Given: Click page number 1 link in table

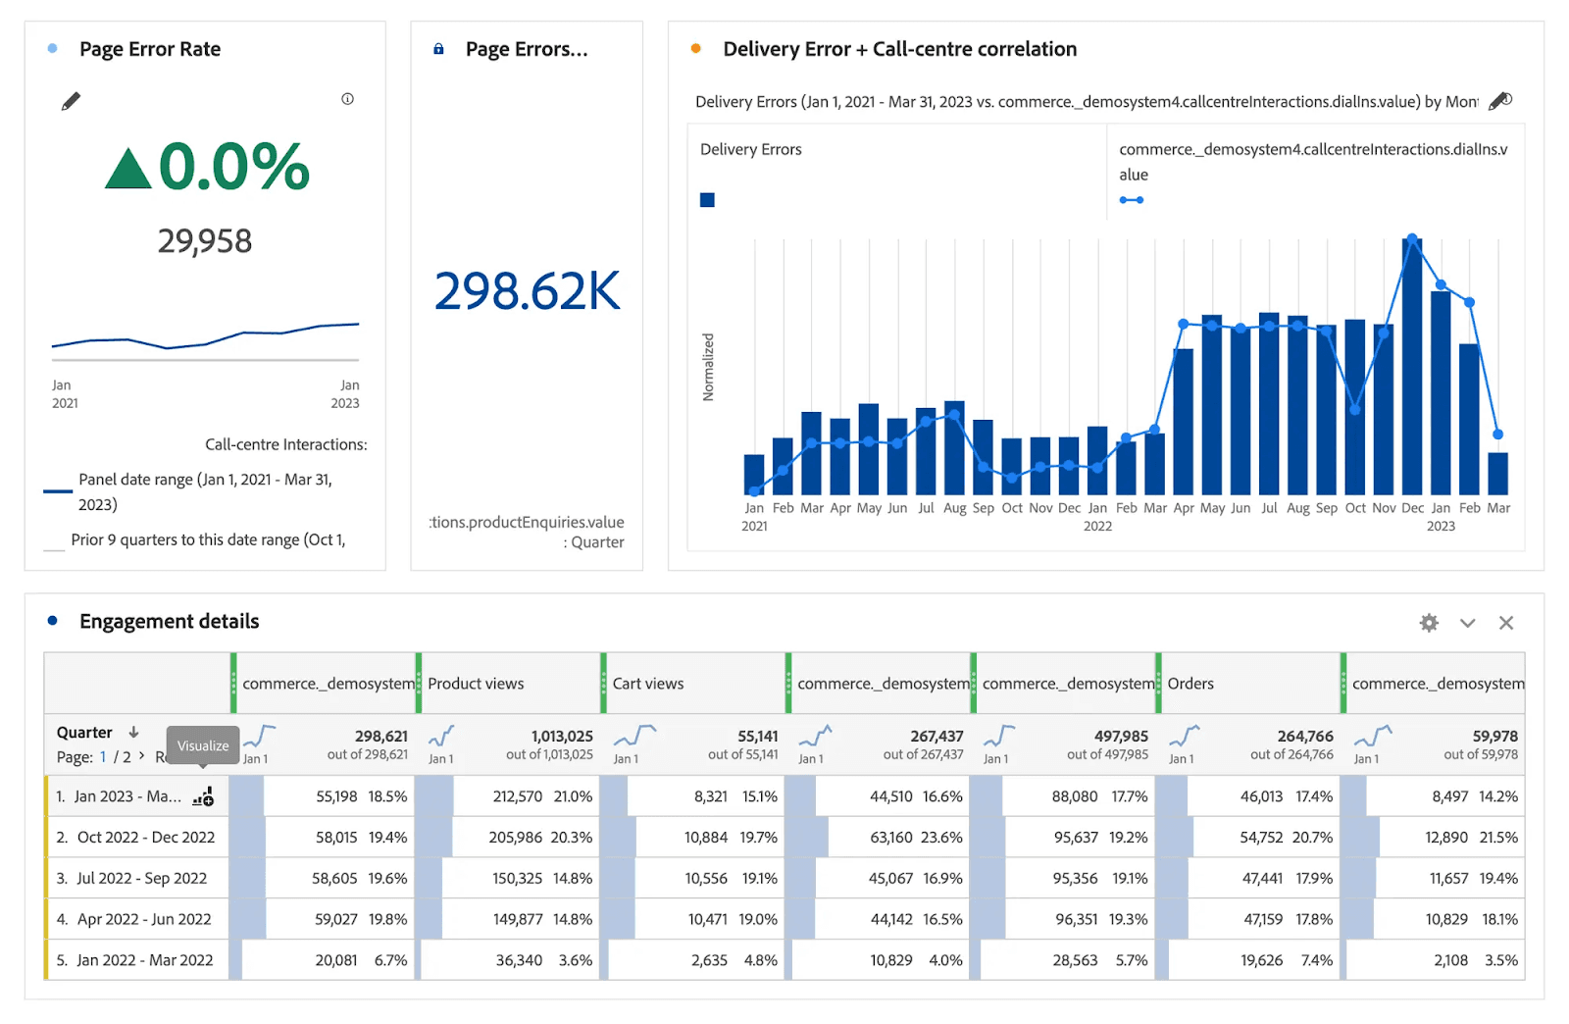Looking at the screenshot, I should coord(103,757).
